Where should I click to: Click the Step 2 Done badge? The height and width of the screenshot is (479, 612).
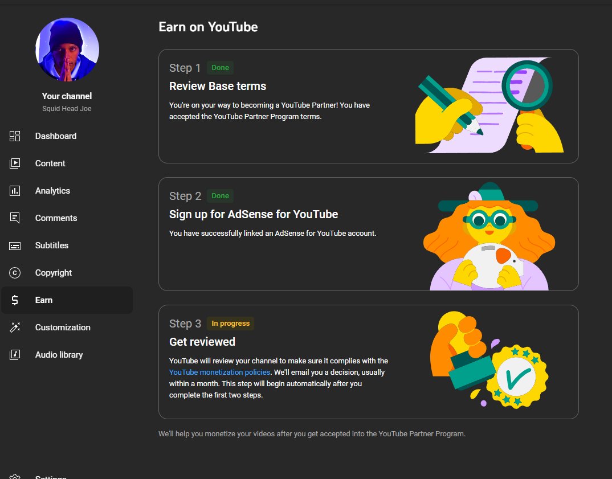220,196
